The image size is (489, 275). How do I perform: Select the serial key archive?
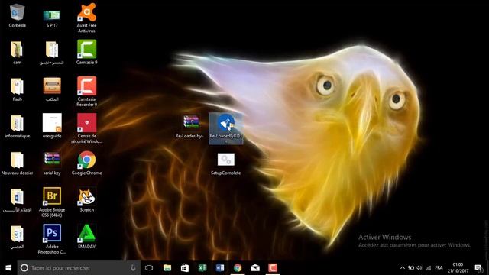(52, 163)
